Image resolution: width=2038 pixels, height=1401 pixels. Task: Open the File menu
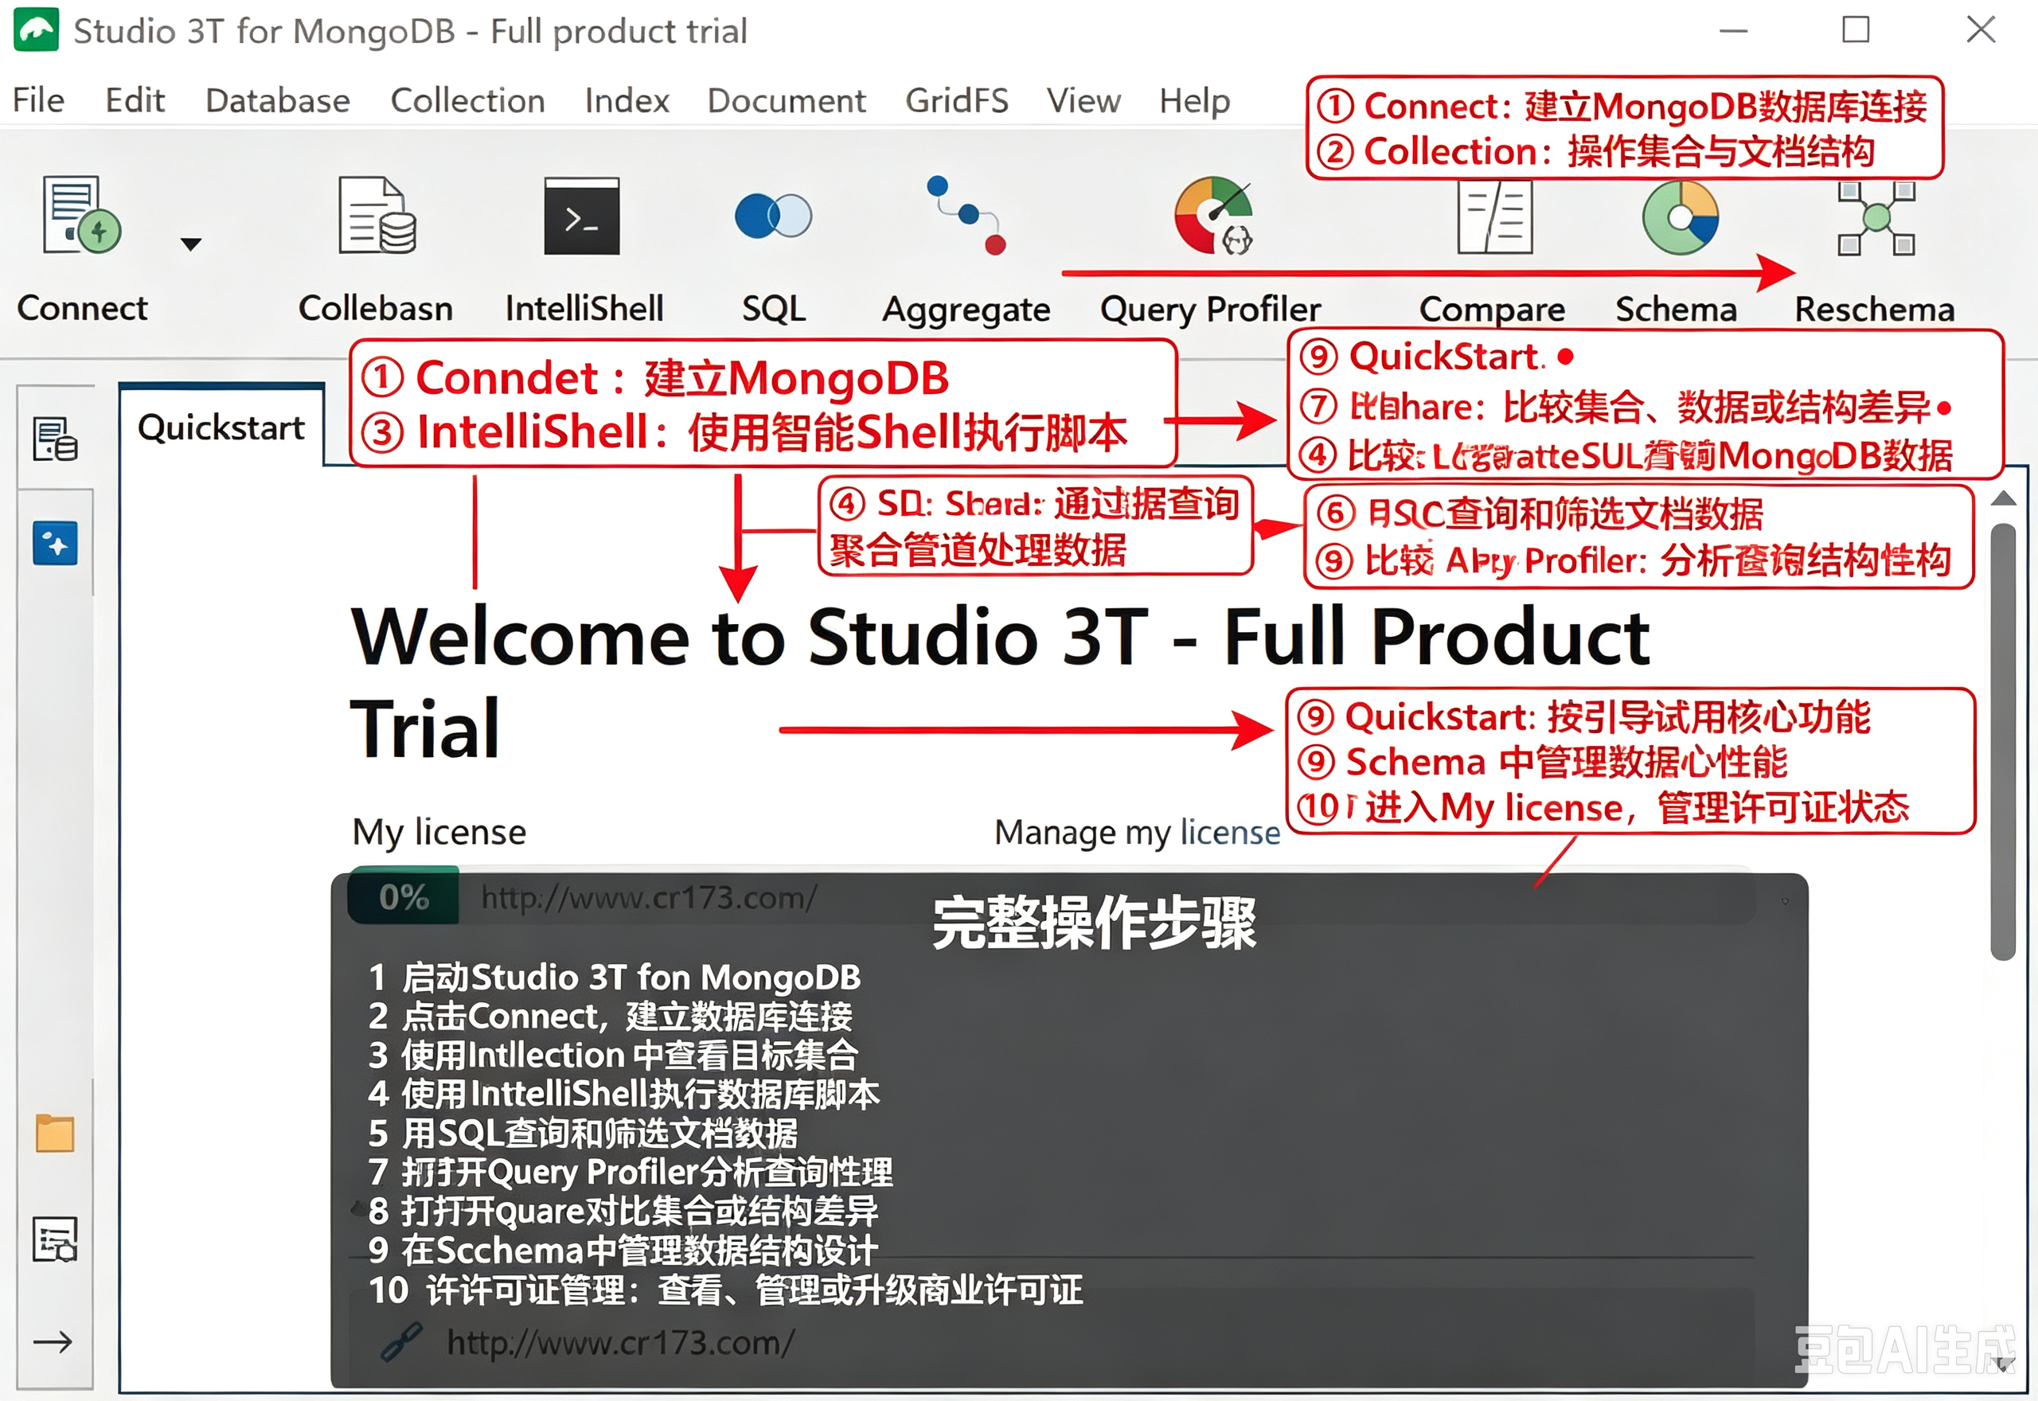click(39, 100)
